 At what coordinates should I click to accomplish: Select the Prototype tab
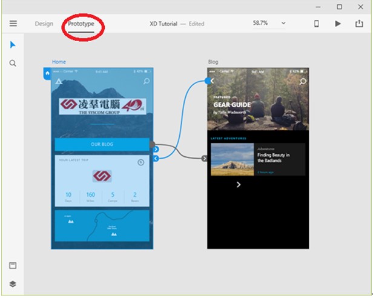pos(81,24)
